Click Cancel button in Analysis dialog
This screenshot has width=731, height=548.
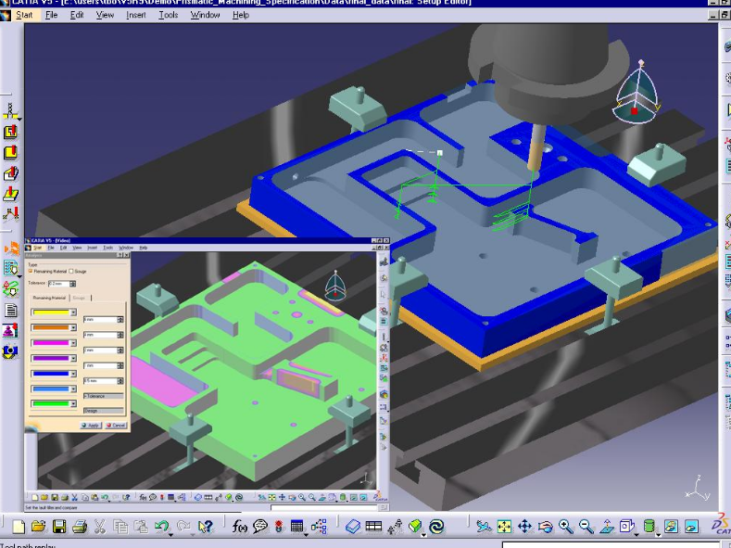click(115, 426)
